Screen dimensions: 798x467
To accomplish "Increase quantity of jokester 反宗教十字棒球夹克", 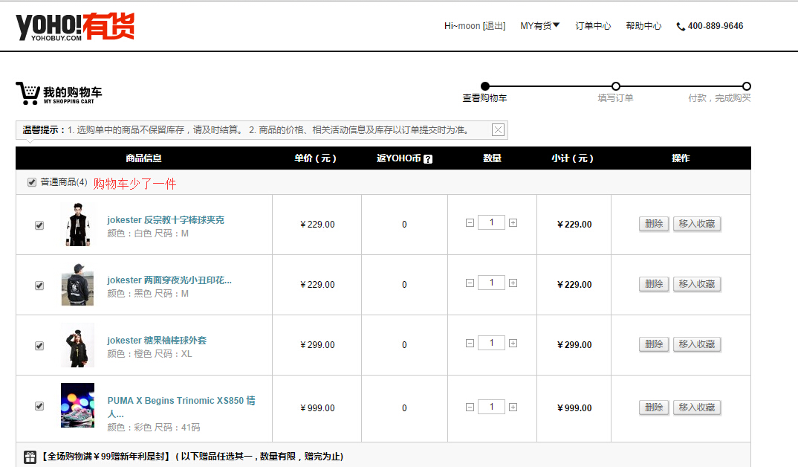I will 513,222.
